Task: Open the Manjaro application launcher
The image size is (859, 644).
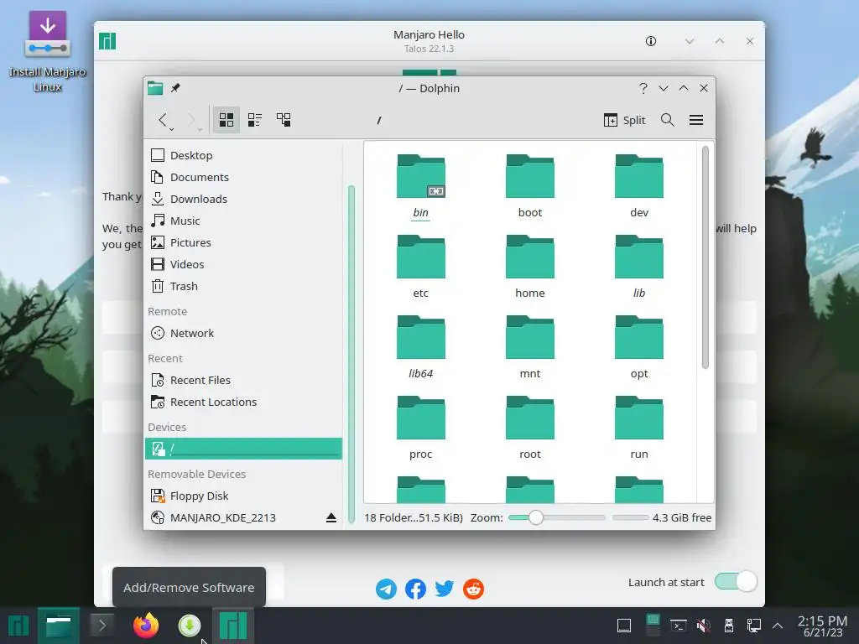Action: click(x=18, y=626)
